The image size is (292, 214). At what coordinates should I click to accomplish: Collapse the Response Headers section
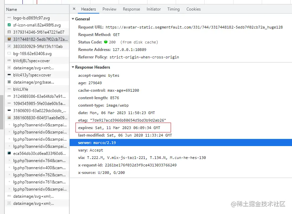[73, 67]
